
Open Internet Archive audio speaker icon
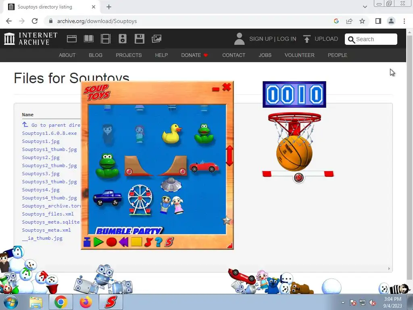[123, 39]
